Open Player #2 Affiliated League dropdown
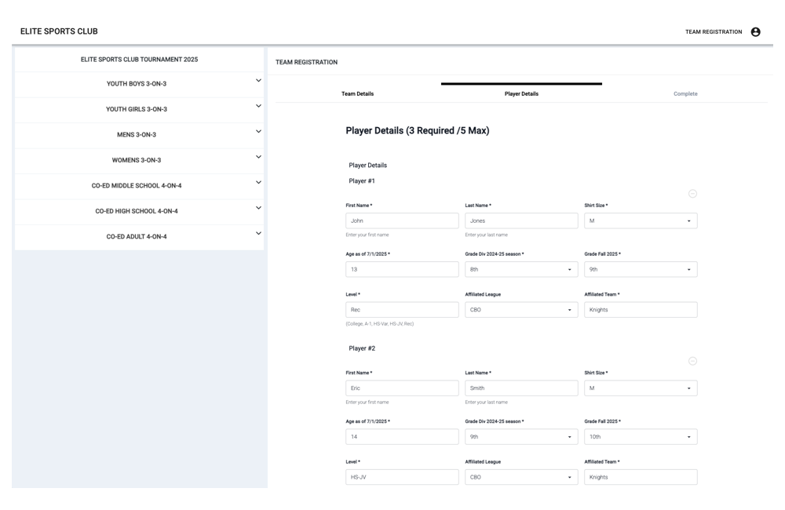This screenshot has height=510, width=785. pyautogui.click(x=520, y=477)
